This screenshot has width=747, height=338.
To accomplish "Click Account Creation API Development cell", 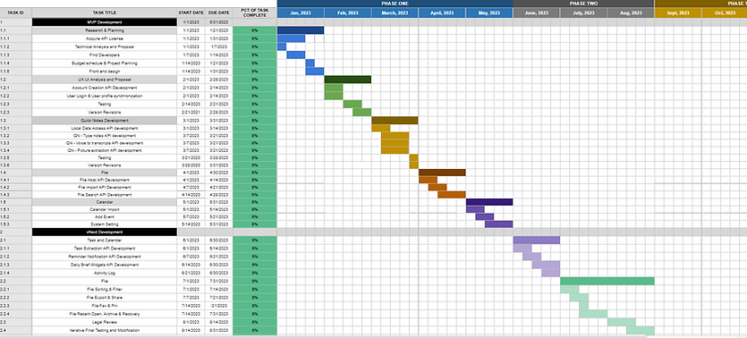I will (x=105, y=88).
